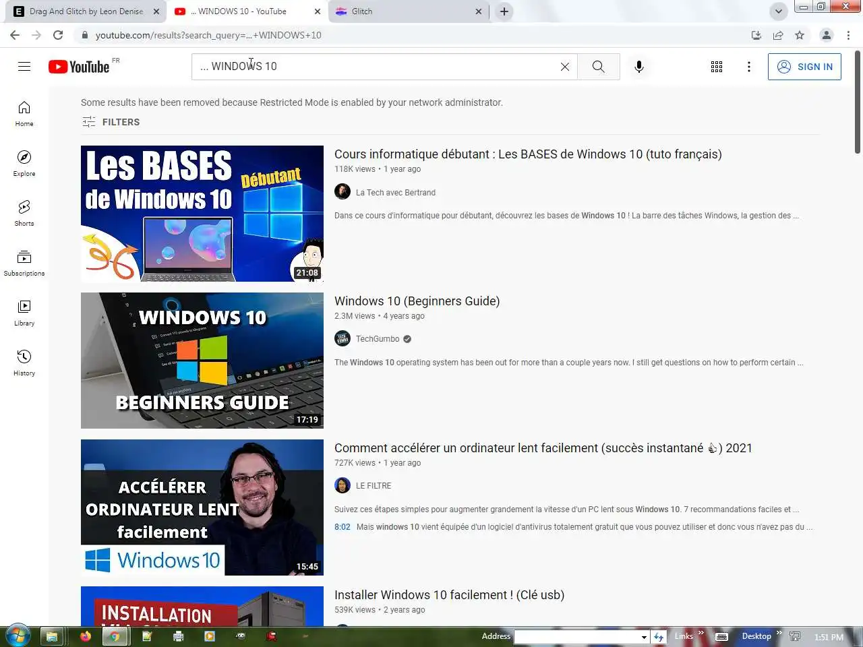Click TechGumbo channel avatar
The width and height of the screenshot is (863, 647).
coord(343,338)
